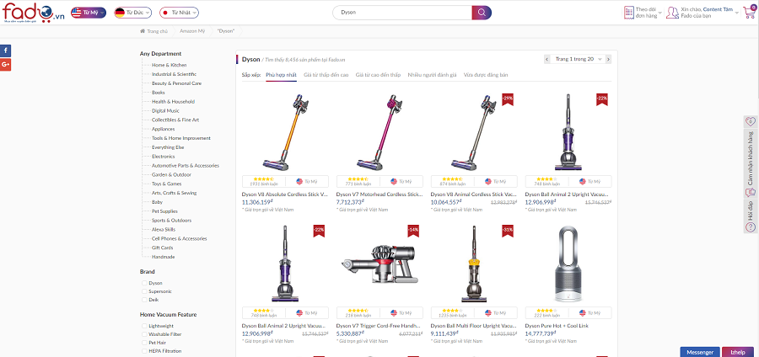
Task: Click the Facebook share icon
Action: (6, 51)
